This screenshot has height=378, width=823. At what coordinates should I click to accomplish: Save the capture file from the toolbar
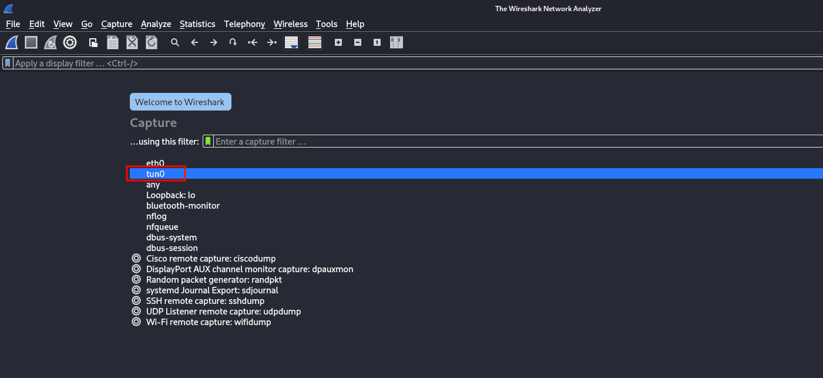(113, 42)
